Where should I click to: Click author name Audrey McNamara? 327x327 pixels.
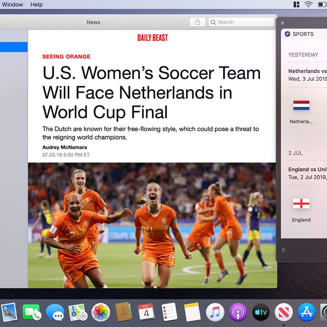64,147
